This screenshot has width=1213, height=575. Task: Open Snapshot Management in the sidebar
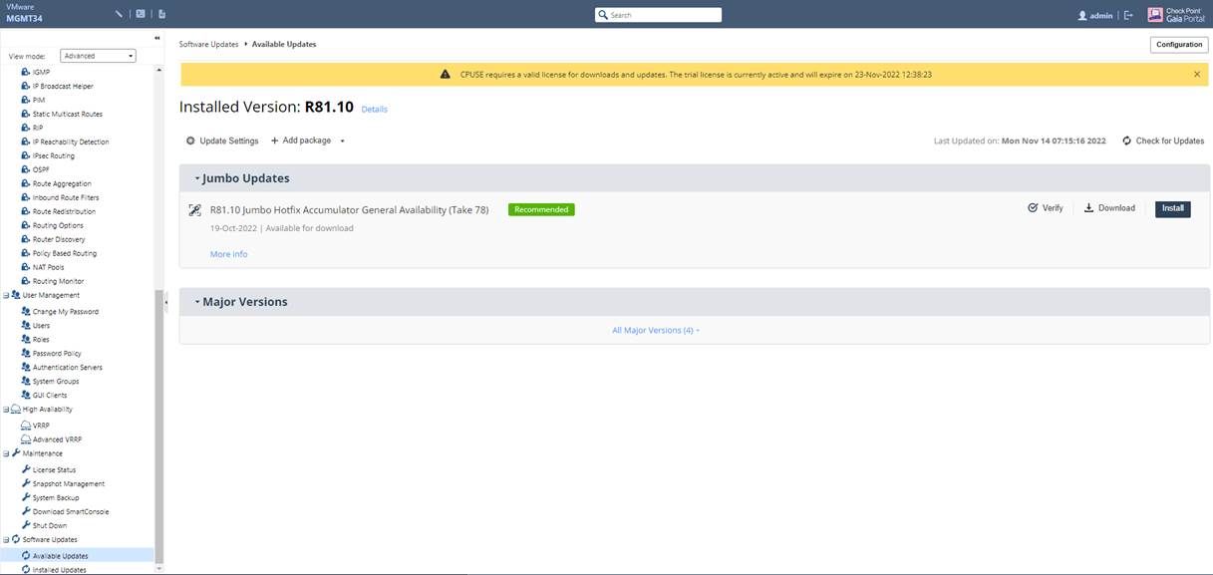pos(68,484)
